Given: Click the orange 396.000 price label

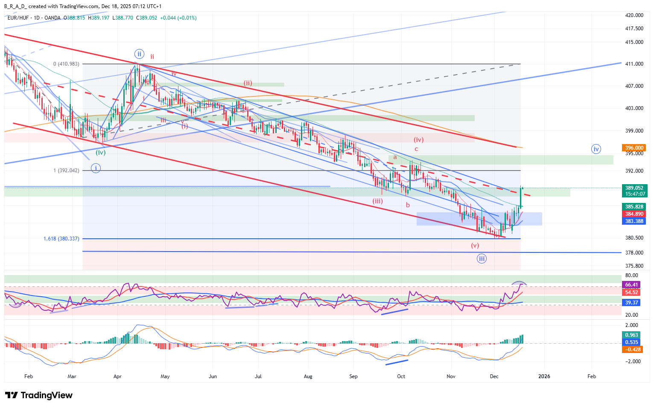Looking at the screenshot, I should click(634, 148).
